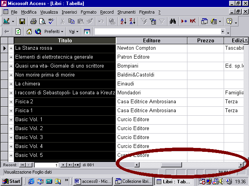Open the Vai dropdown menu

pos(74,32)
